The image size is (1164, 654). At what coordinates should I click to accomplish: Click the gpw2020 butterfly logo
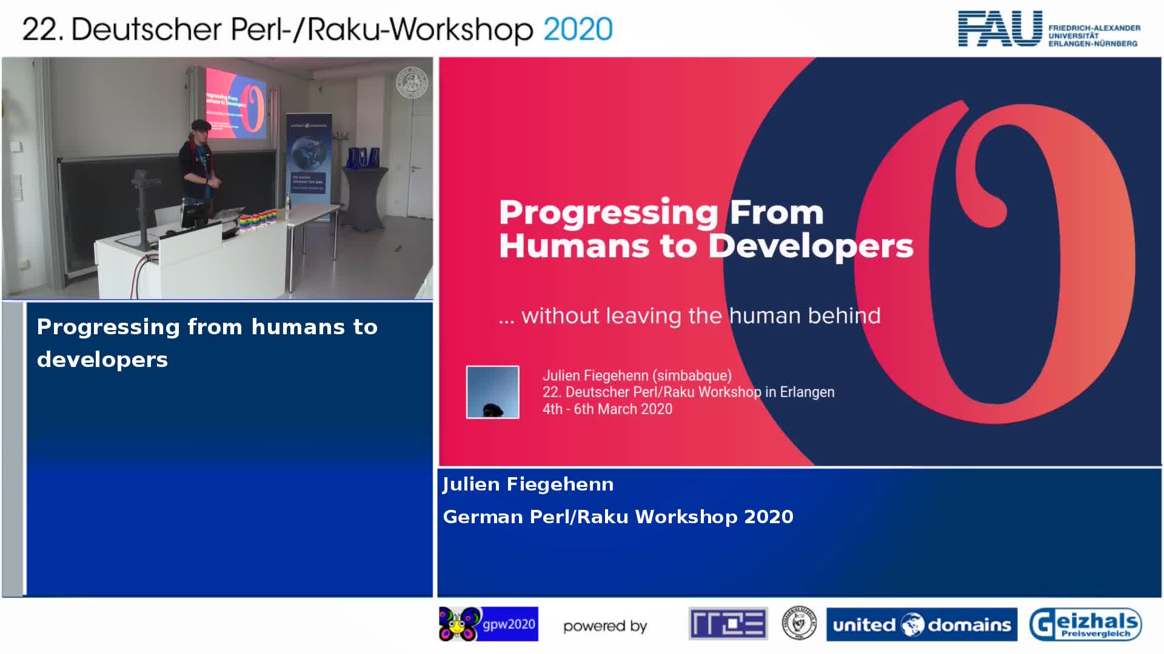pyautogui.click(x=488, y=624)
